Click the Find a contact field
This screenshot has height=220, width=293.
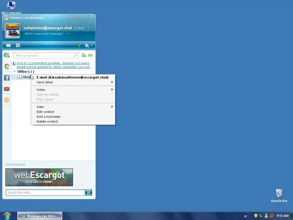46,56
